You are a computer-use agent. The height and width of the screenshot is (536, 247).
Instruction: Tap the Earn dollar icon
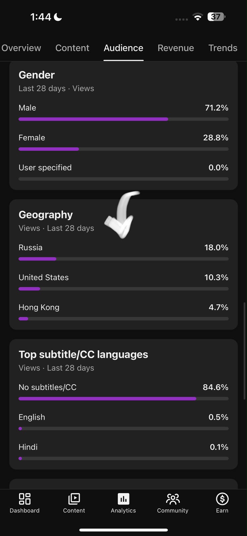tap(222, 499)
